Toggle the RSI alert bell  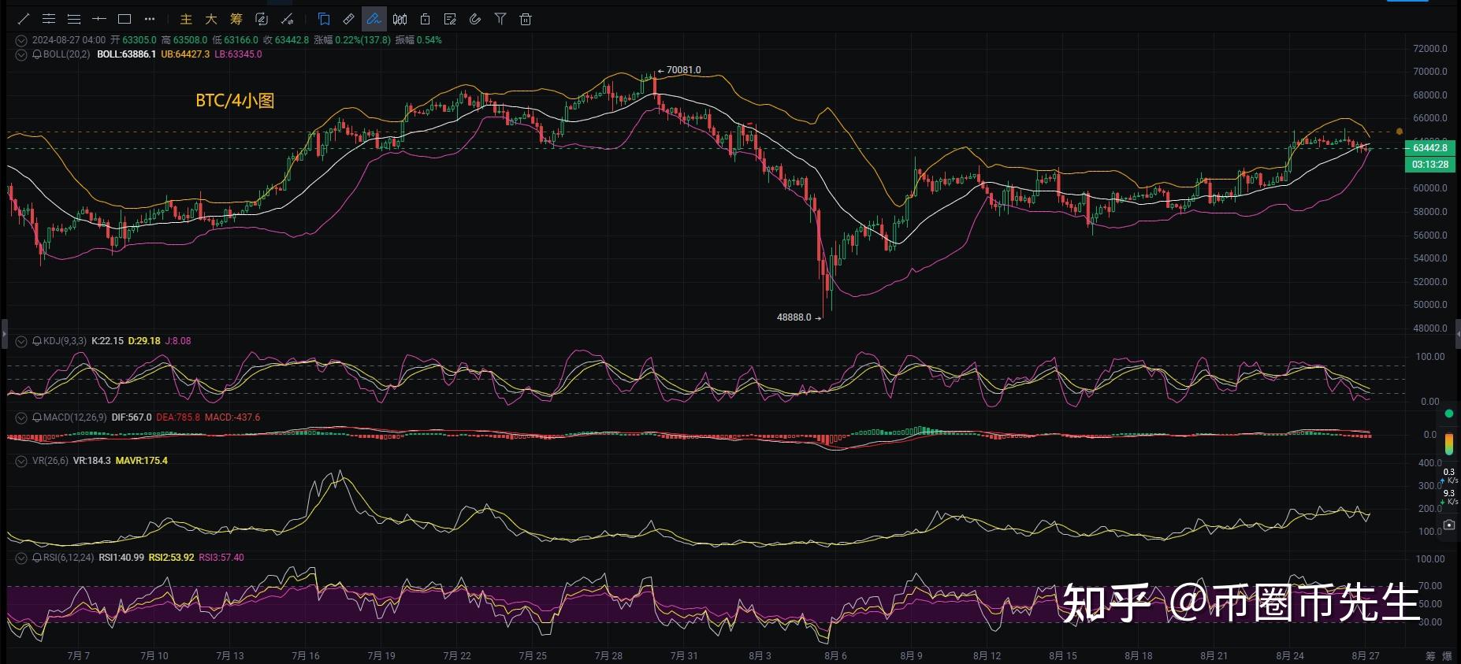pyautogui.click(x=36, y=558)
